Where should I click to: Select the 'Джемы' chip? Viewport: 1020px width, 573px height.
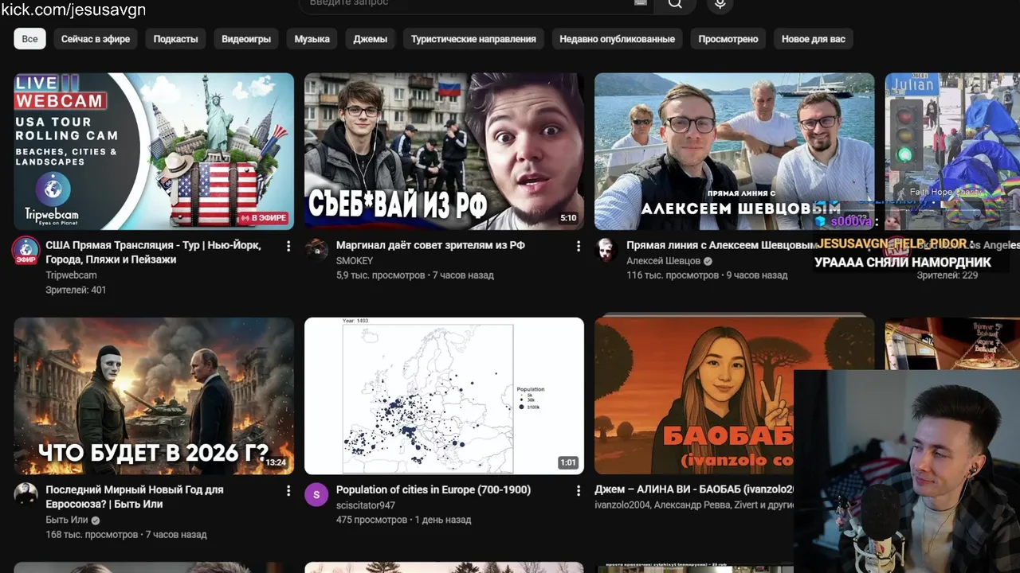pyautogui.click(x=371, y=39)
